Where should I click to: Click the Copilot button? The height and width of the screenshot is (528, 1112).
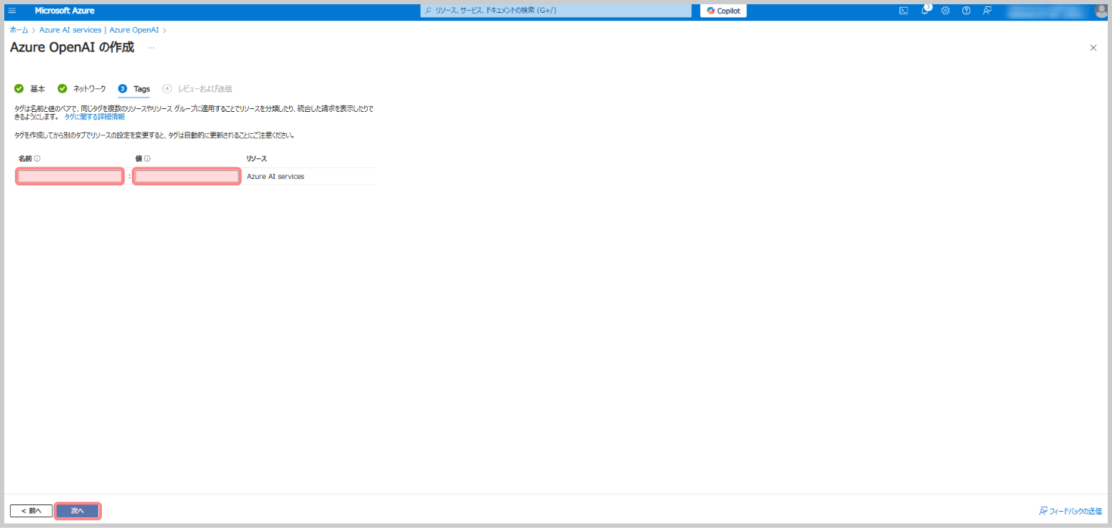[723, 11]
